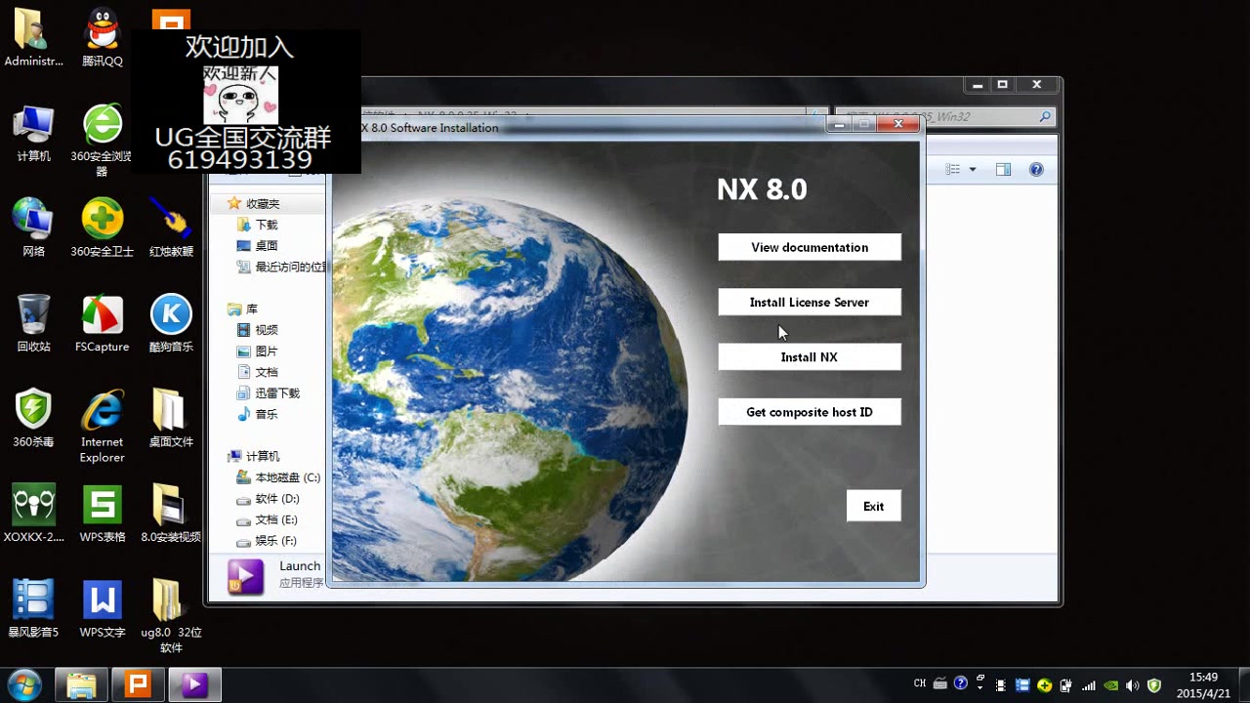Click the View documentation button
This screenshot has width=1250, height=703.
coord(810,247)
